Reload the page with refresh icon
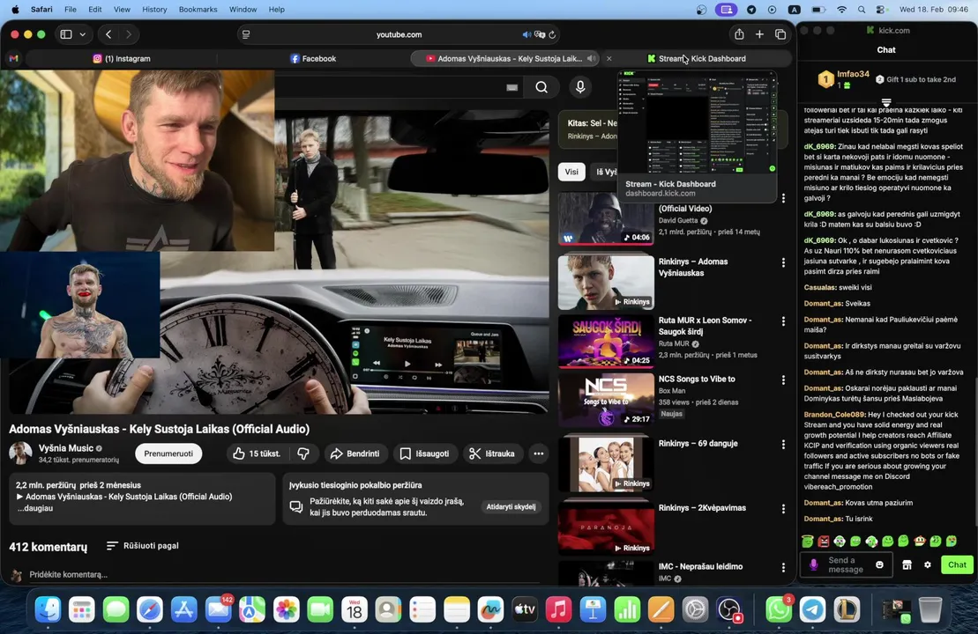This screenshot has height=634, width=978. coord(552,35)
